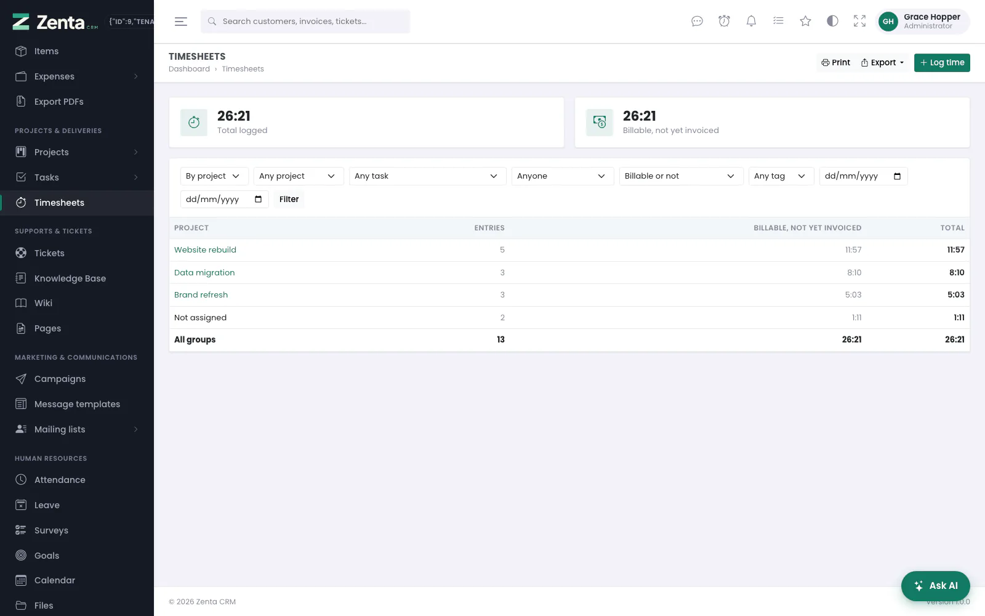
Task: Open the Brand refresh project link
Action: 201,295
